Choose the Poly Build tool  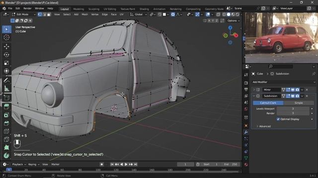tap(6, 147)
